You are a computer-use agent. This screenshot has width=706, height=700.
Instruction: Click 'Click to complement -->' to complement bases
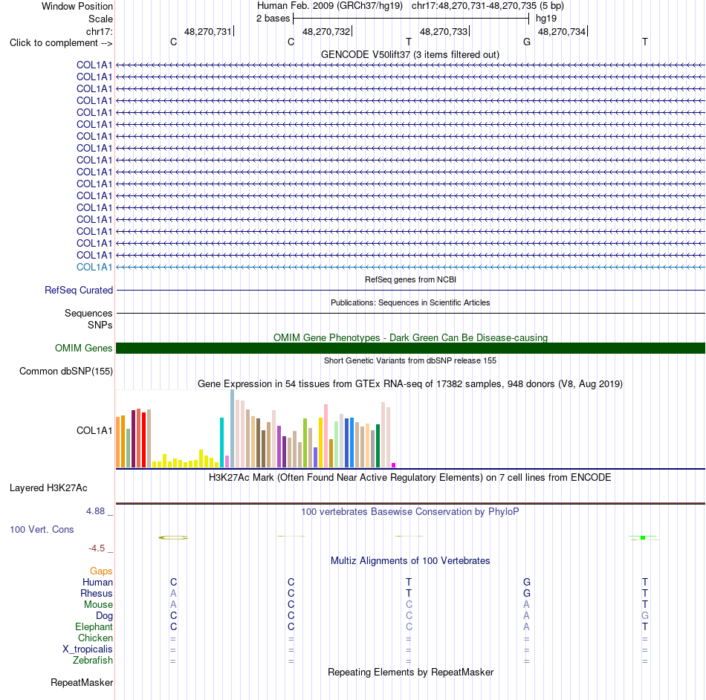(61, 43)
